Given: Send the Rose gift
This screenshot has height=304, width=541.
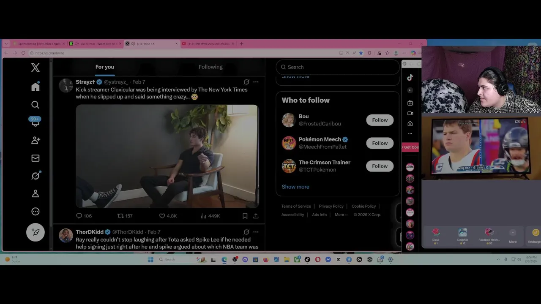Looking at the screenshot, I should click(436, 235).
